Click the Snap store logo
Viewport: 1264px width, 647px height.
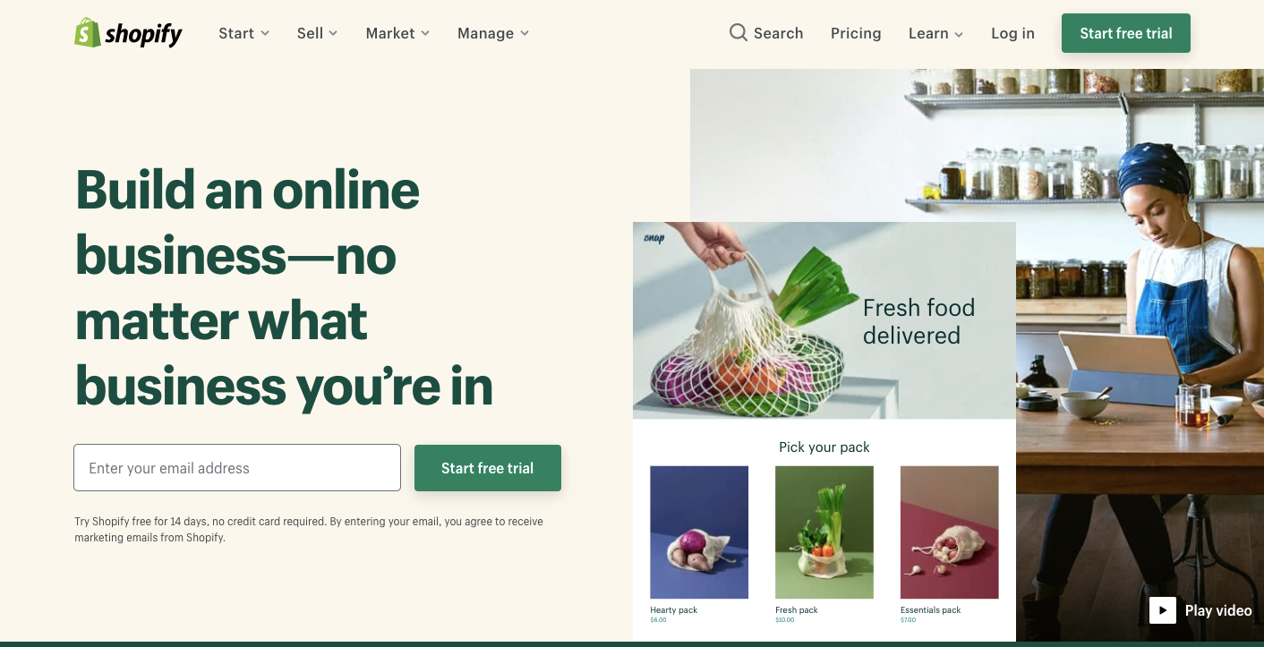654,239
